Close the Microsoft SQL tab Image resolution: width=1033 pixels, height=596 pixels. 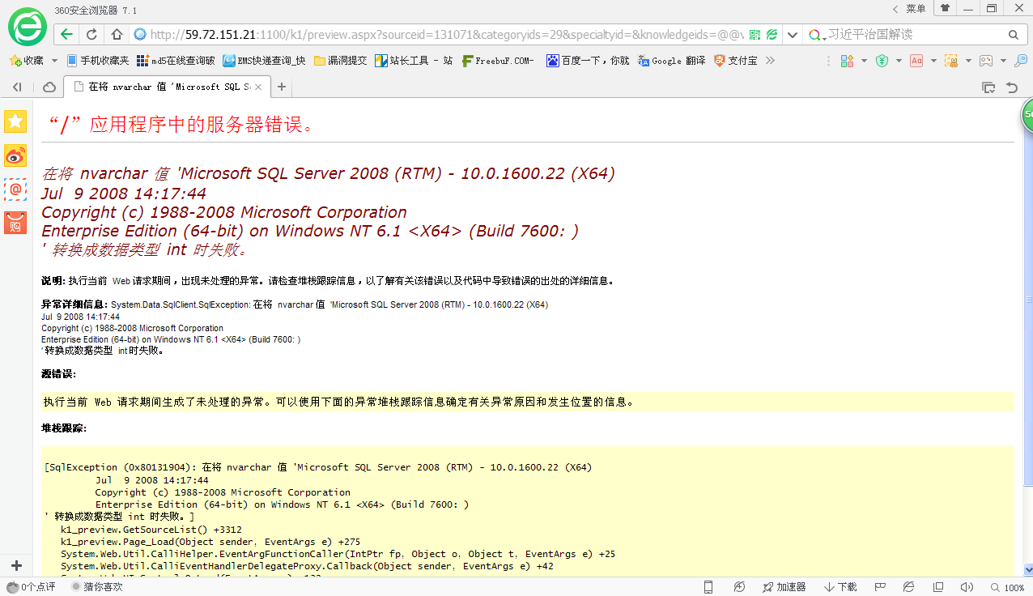257,87
